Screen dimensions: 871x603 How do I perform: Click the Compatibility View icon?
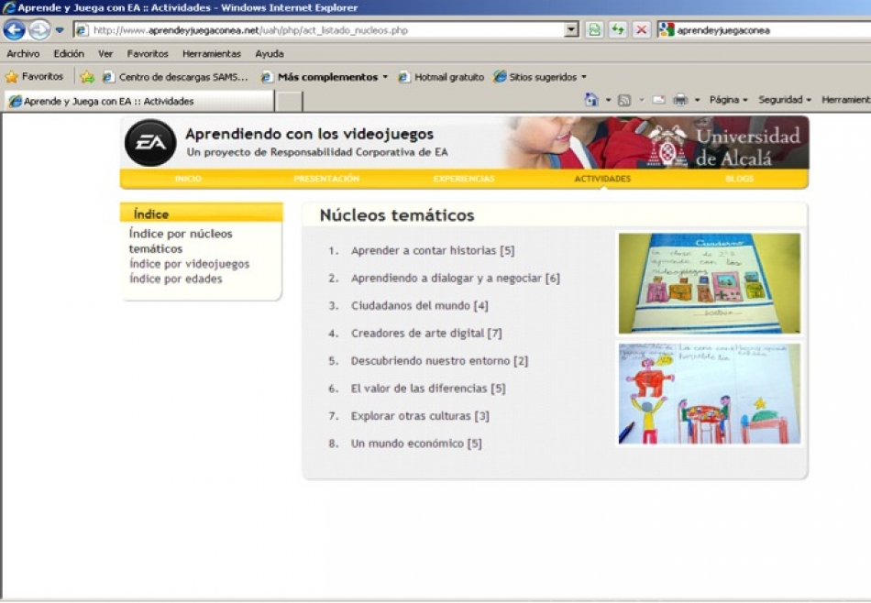pos(595,30)
